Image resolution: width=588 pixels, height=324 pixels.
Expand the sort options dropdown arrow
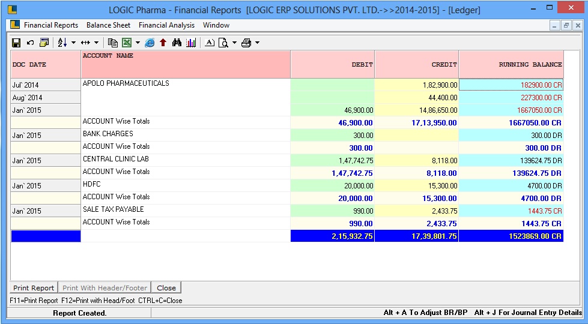73,43
